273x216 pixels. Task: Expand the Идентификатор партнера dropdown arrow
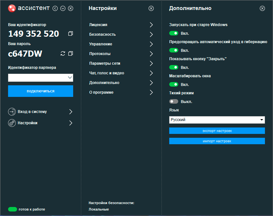(x=70, y=78)
